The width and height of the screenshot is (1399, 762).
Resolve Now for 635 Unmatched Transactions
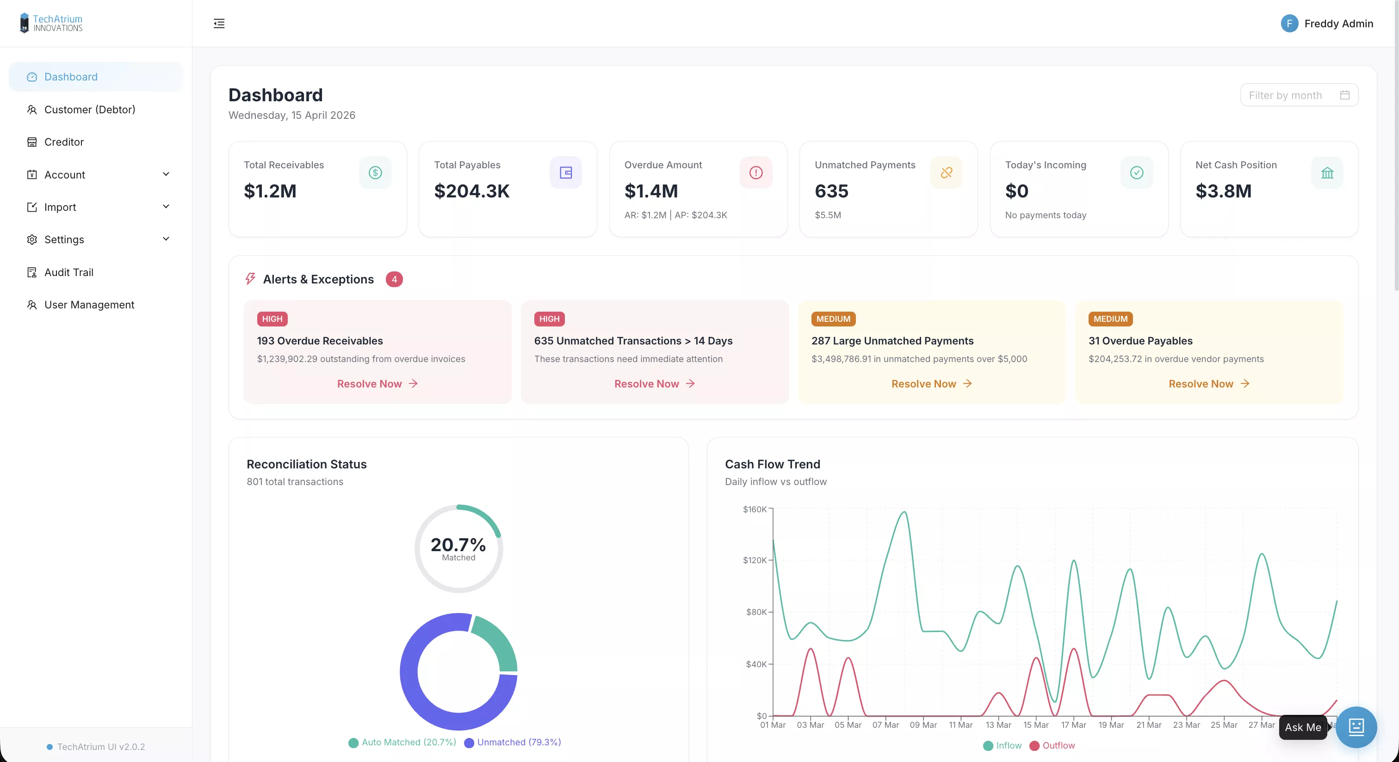pos(655,384)
